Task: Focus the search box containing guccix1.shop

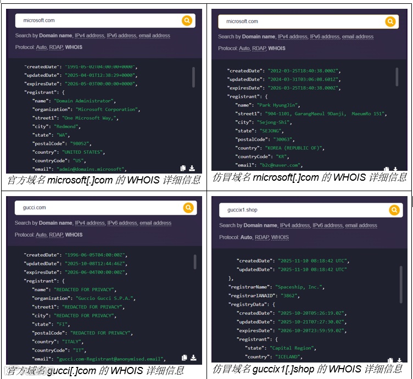Action: tap(311, 210)
